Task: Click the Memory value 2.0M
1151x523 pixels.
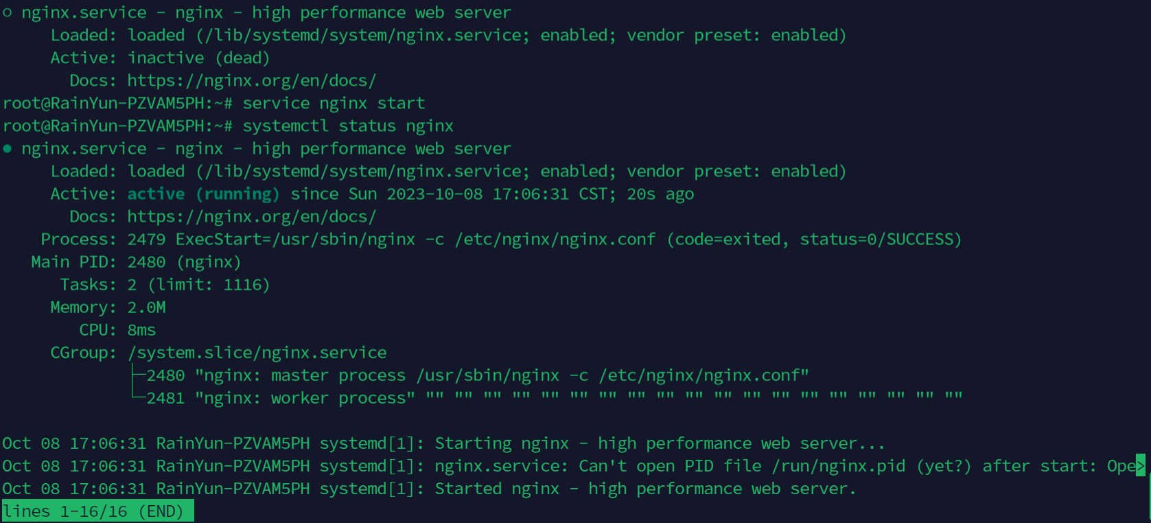Action: [146, 307]
